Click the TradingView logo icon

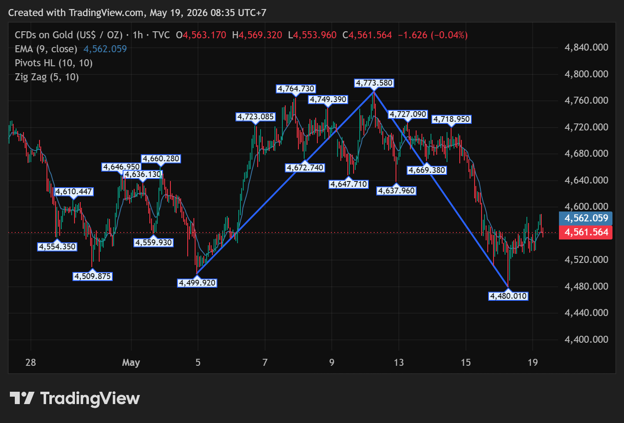tap(22, 398)
